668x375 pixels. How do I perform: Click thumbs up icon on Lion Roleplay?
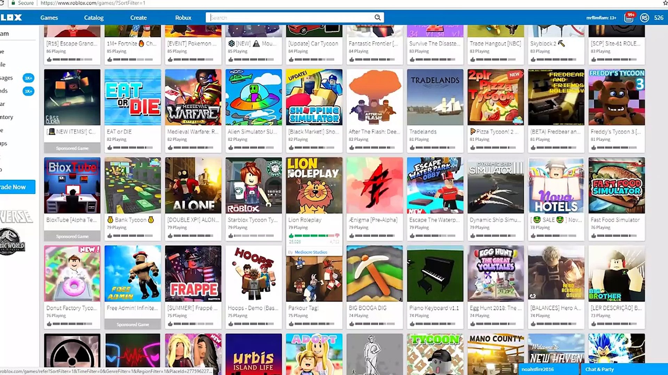(291, 236)
